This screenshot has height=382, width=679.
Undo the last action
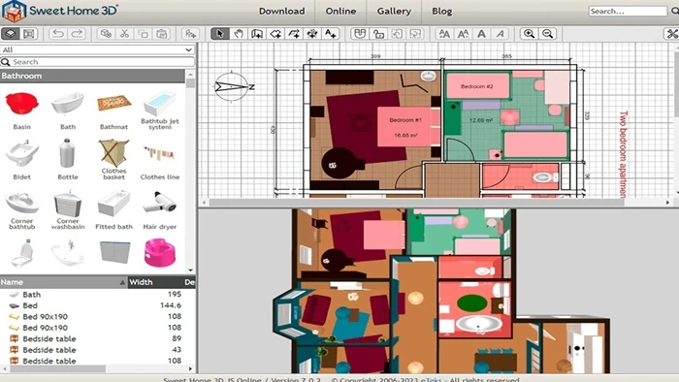coord(58,34)
